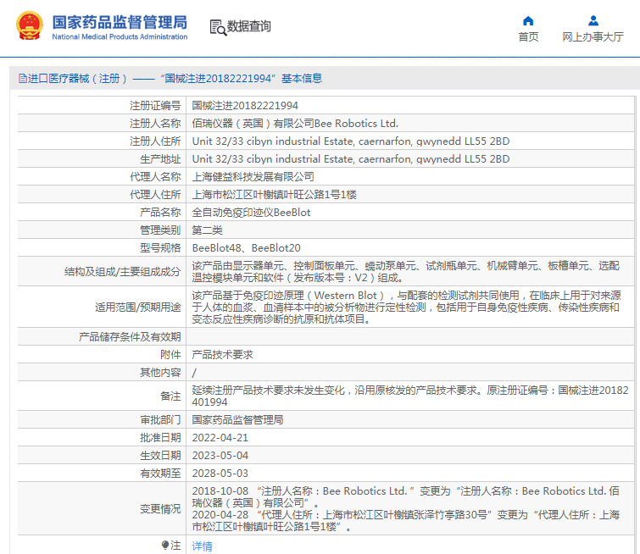The height and width of the screenshot is (554, 640).
Task: Click the expiry date 2028-05-03
Action: (x=220, y=473)
